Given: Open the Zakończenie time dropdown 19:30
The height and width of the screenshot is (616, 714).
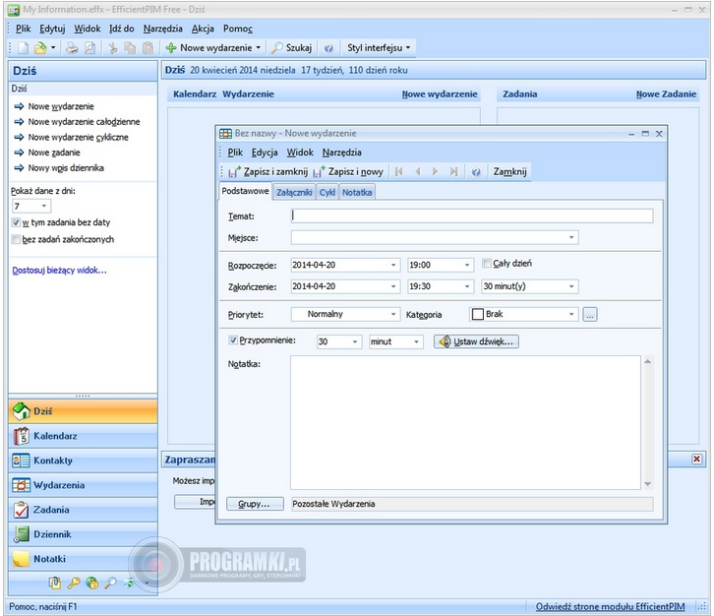Looking at the screenshot, I should coord(467,286).
